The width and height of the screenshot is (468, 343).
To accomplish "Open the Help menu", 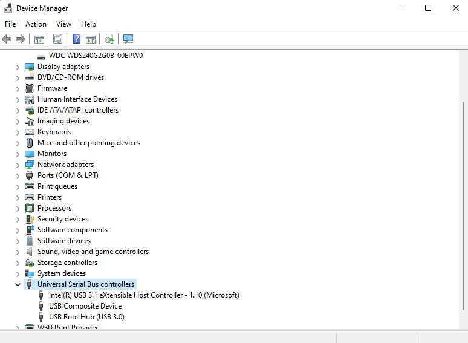I will (x=88, y=24).
